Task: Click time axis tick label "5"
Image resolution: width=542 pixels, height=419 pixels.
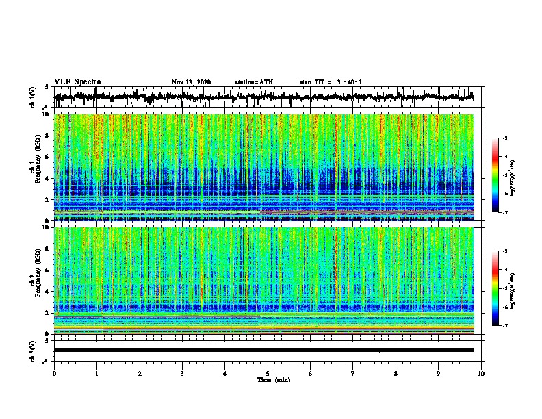Action: point(268,374)
